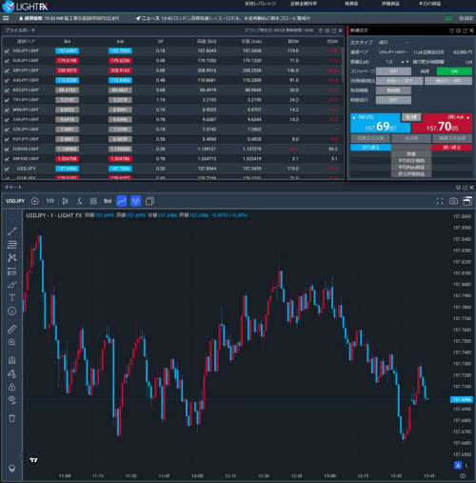The width and height of the screenshot is (476, 483).
Task: Click the trash icon to remove drawings
Action: (12, 418)
